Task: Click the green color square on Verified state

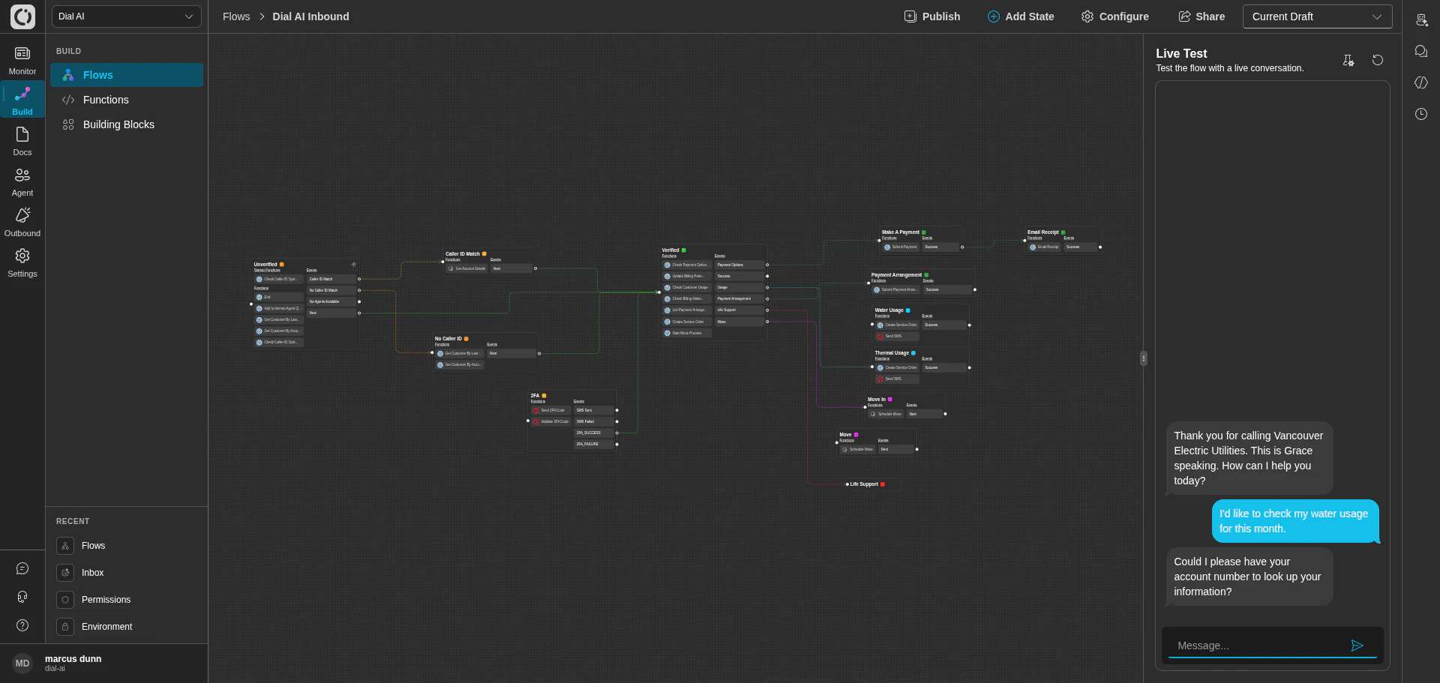Action: 684,250
